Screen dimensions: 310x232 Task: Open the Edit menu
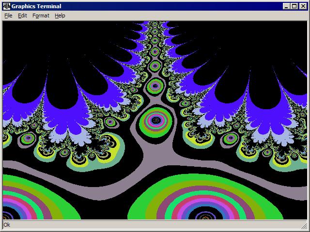click(22, 15)
